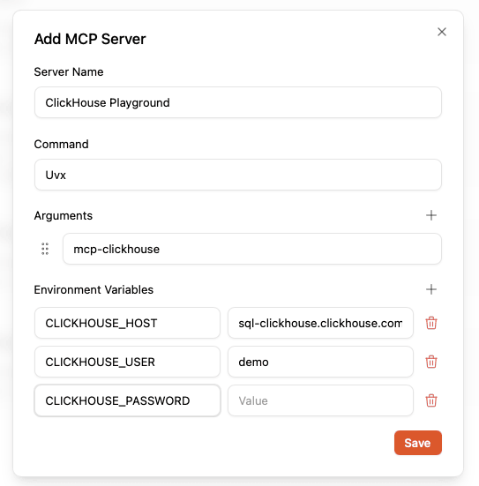Delete the CLICKHOUSE_USER variable row
Screen dimensions: 479x486
pos(431,362)
